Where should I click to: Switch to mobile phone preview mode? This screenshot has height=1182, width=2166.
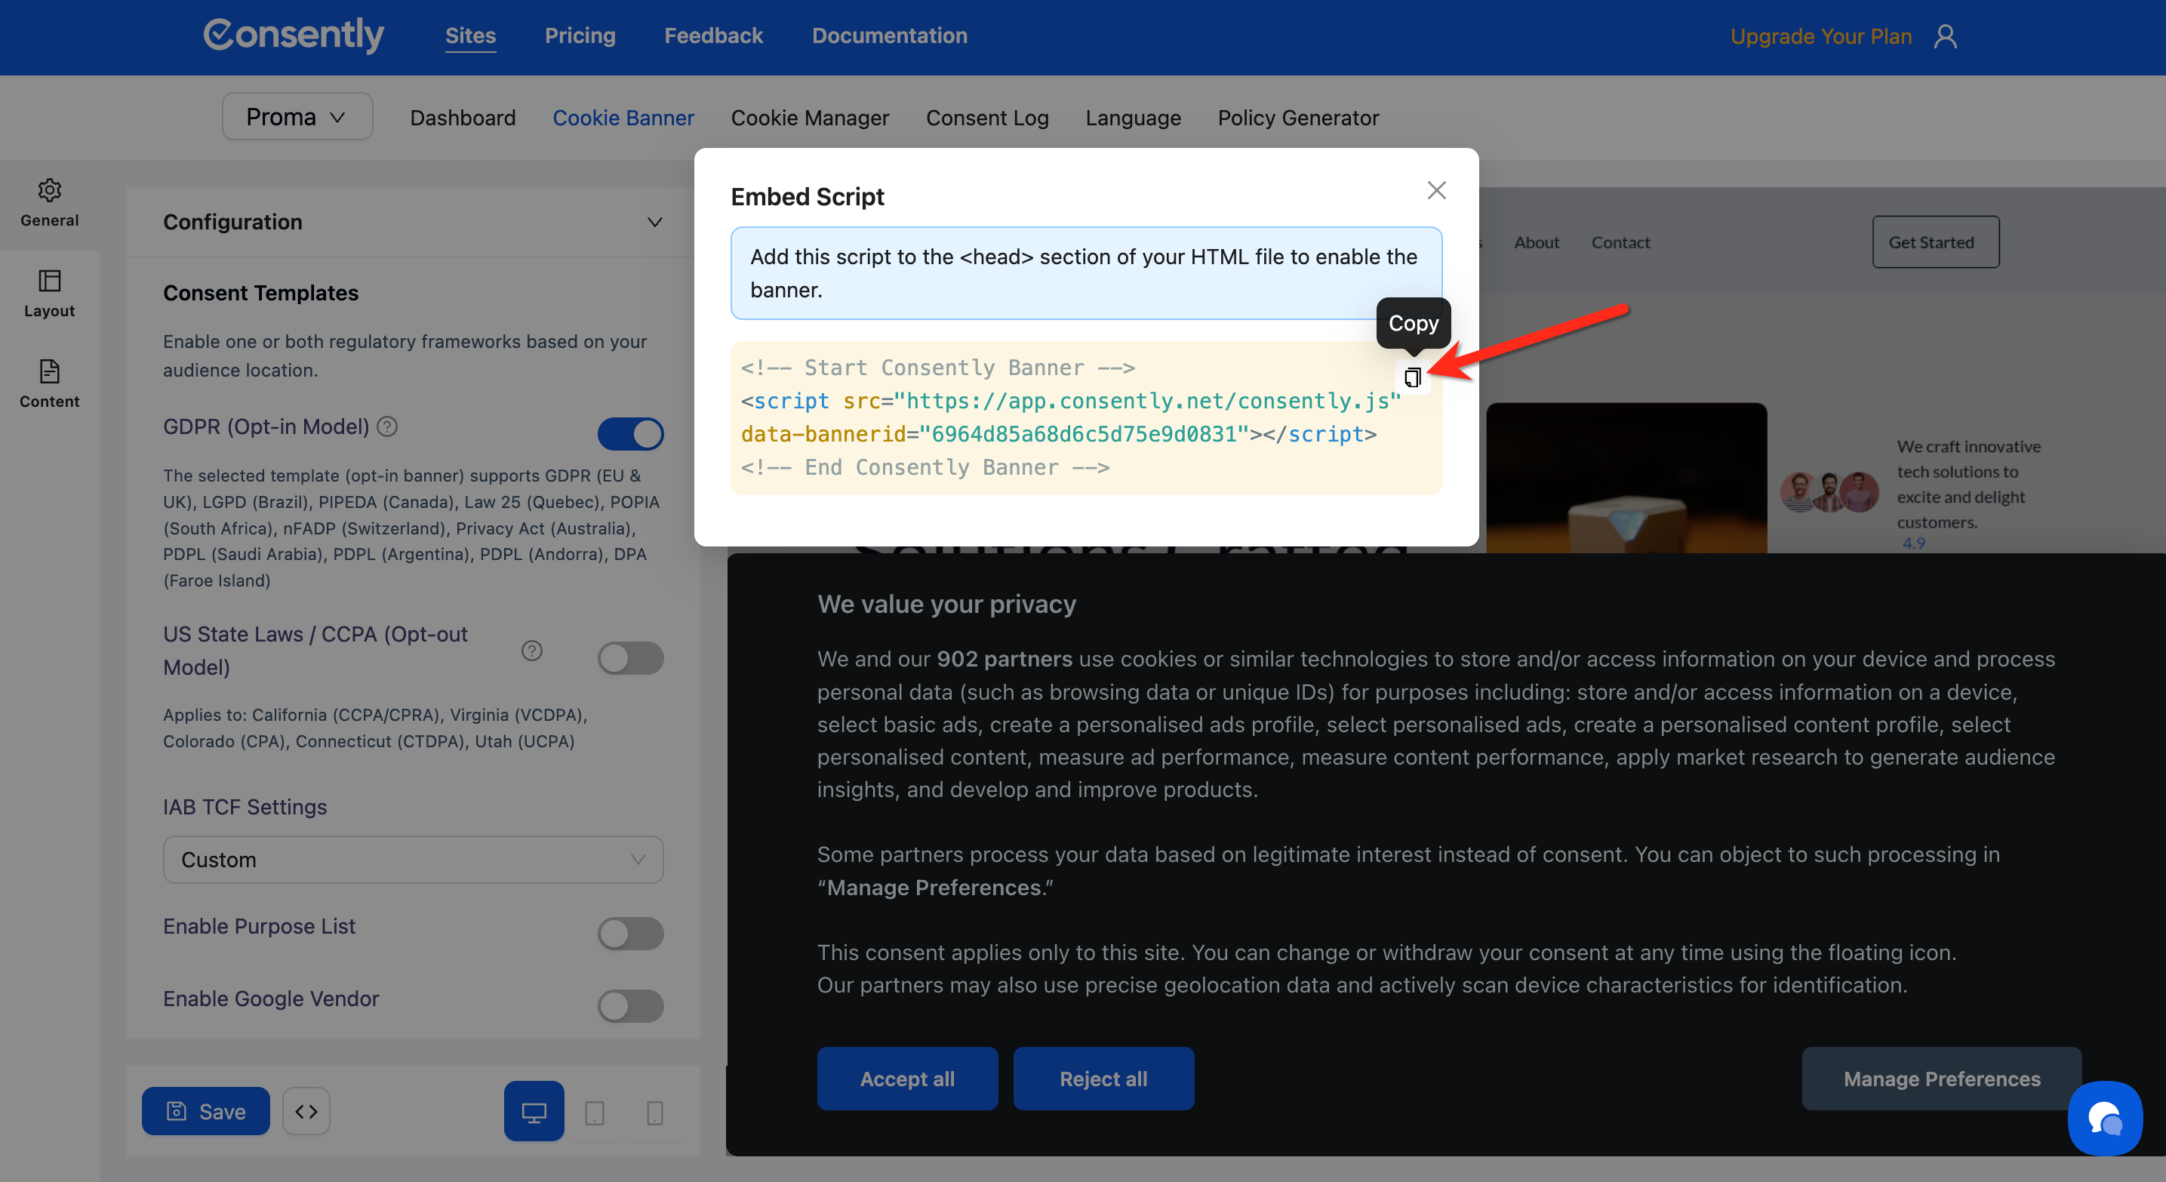click(654, 1113)
